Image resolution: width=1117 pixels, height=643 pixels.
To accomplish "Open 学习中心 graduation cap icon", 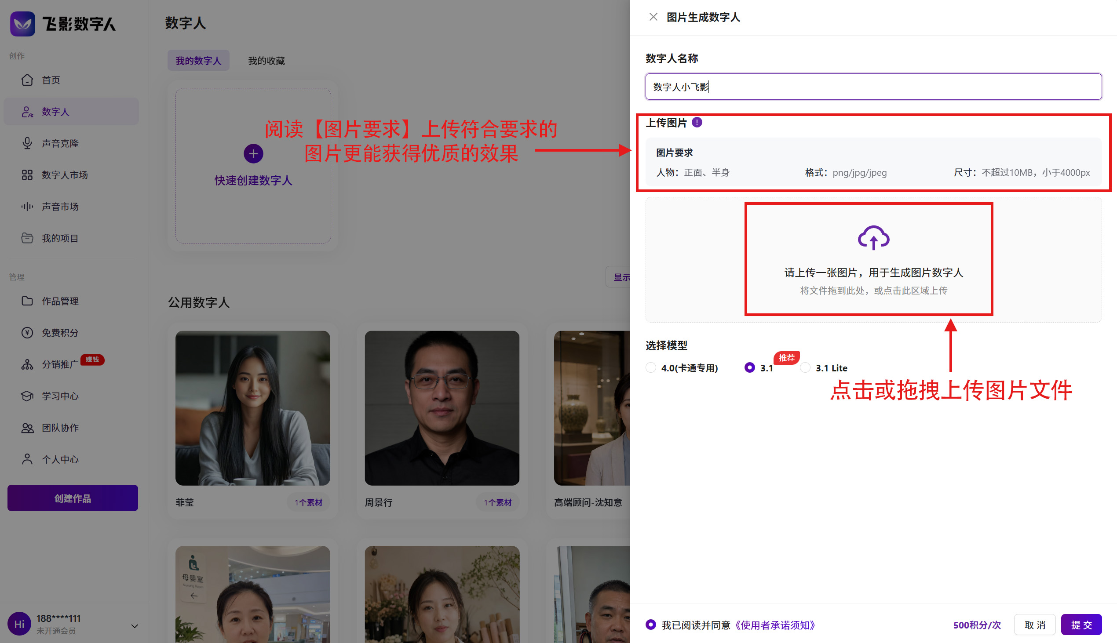I will 27,396.
